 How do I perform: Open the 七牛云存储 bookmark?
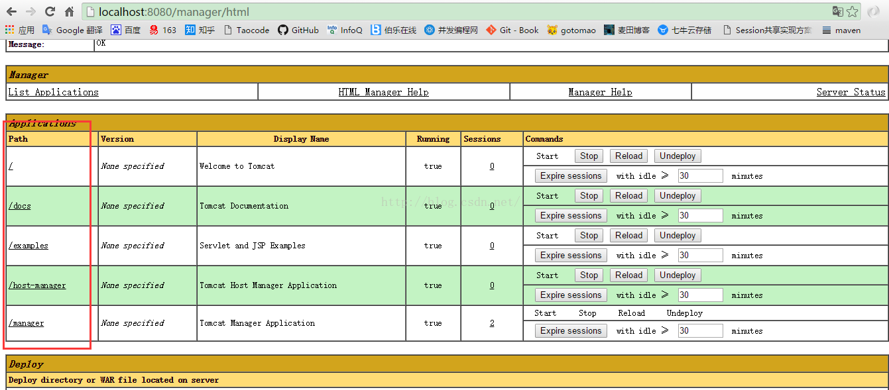[685, 30]
